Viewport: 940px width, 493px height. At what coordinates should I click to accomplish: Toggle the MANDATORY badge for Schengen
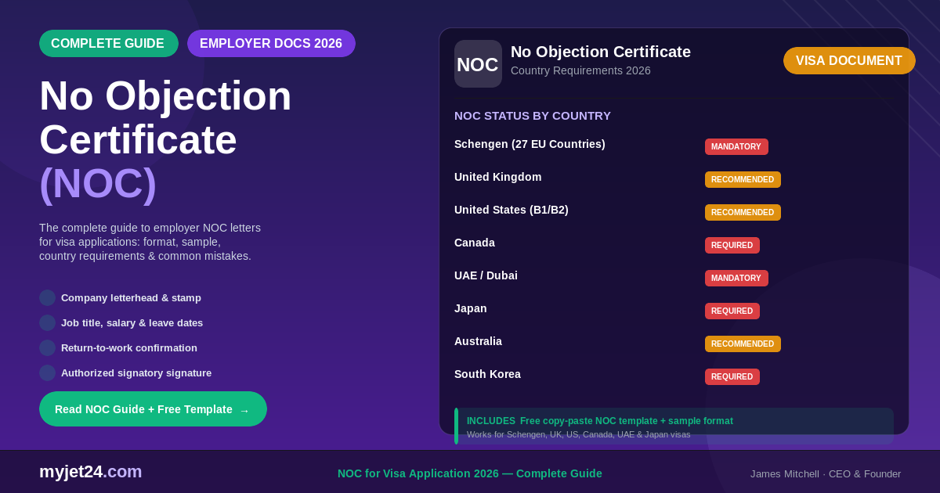point(736,146)
